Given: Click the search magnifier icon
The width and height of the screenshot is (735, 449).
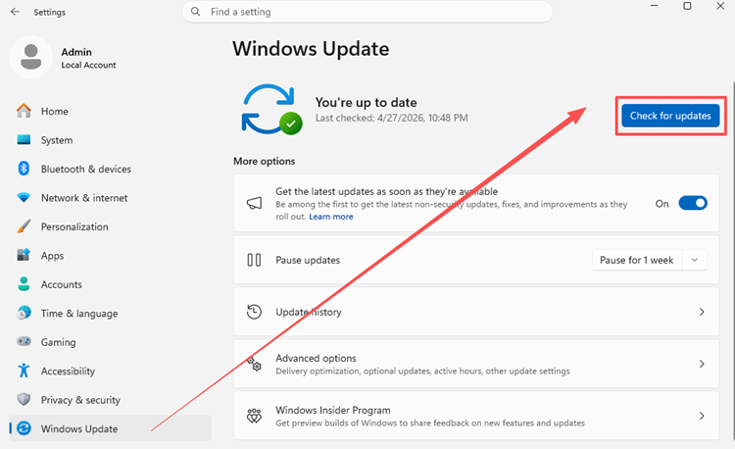Looking at the screenshot, I should (195, 12).
